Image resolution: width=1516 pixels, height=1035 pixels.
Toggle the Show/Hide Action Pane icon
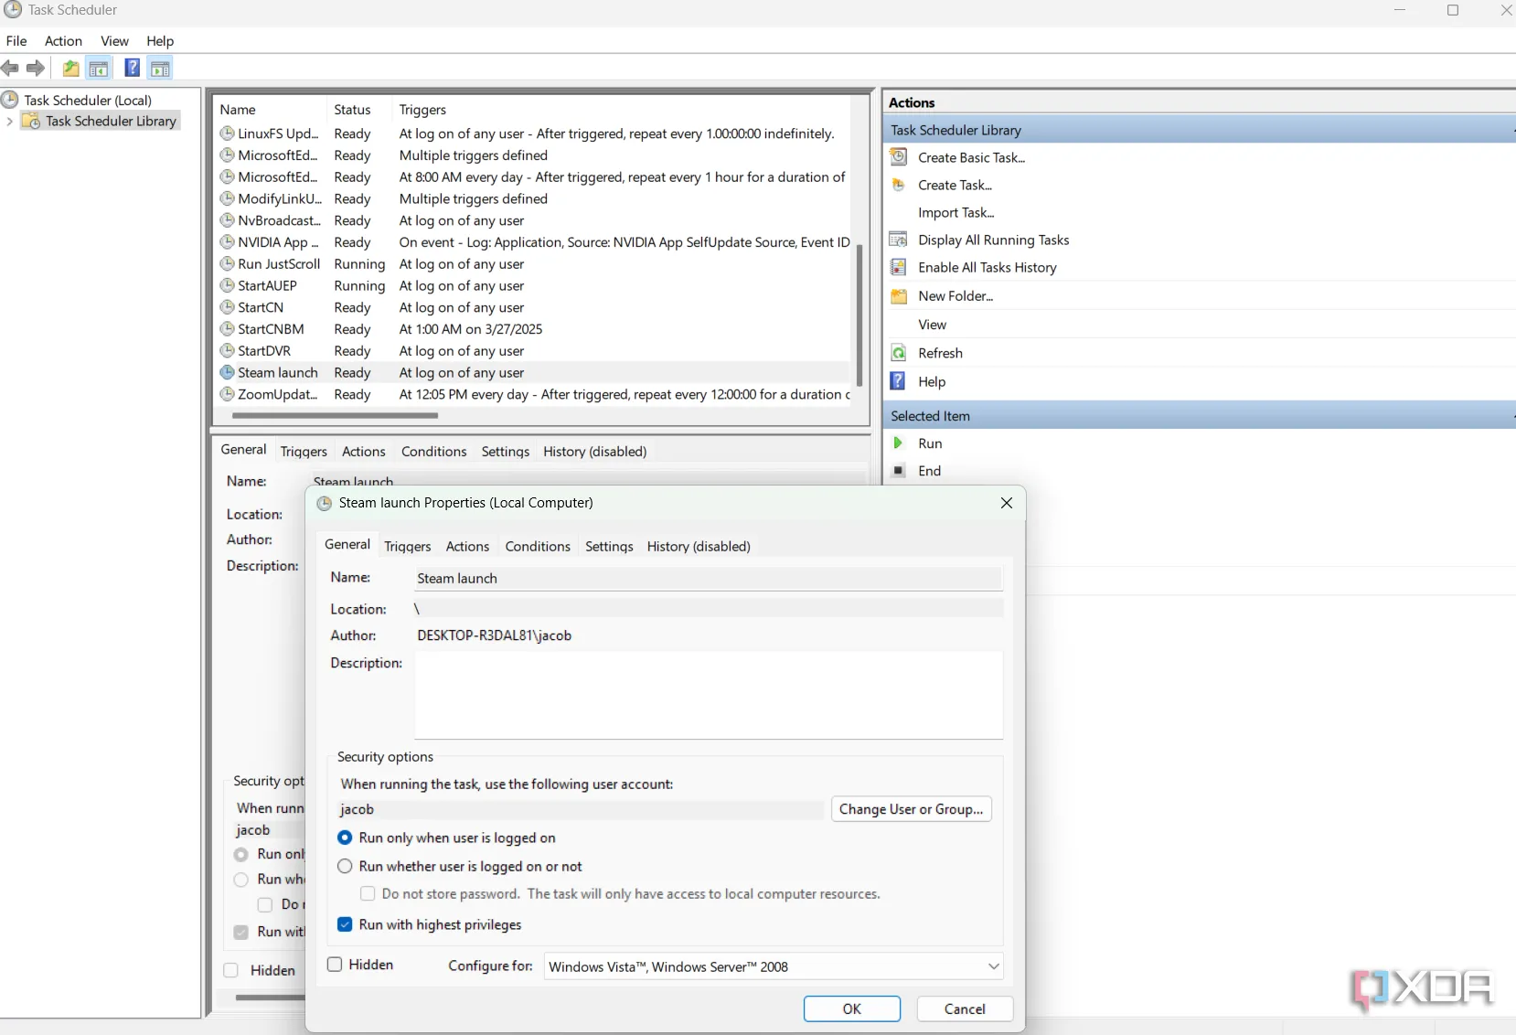pos(160,69)
